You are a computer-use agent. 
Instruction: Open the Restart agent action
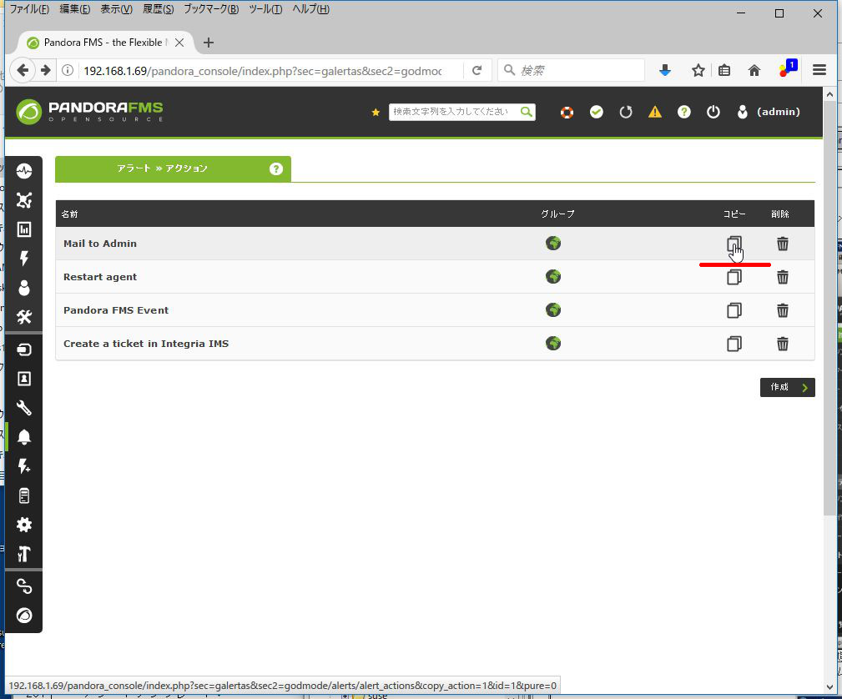pyautogui.click(x=100, y=277)
